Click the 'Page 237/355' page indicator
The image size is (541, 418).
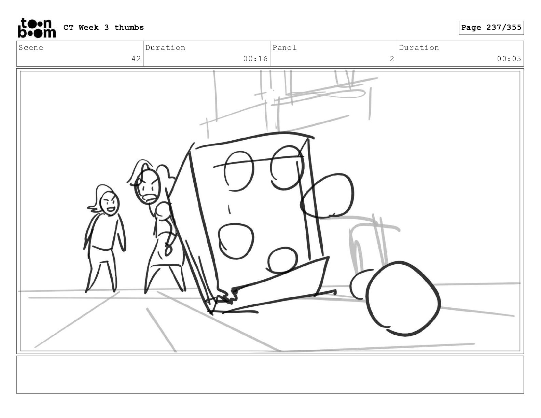click(x=491, y=28)
